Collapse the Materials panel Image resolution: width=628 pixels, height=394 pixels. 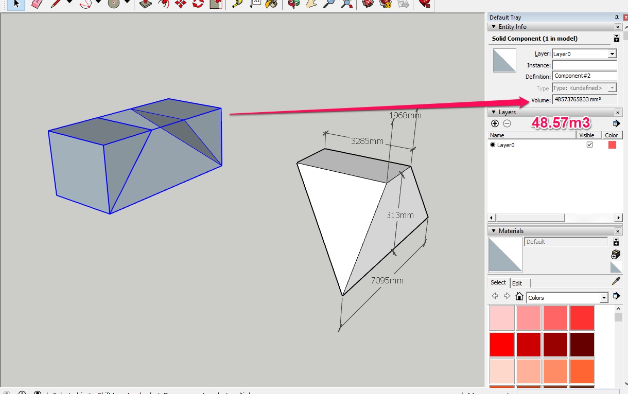point(494,231)
